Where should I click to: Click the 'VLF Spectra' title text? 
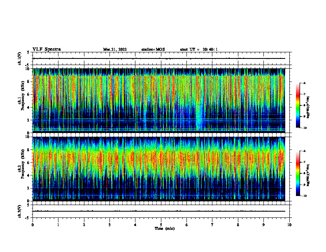point(47,49)
